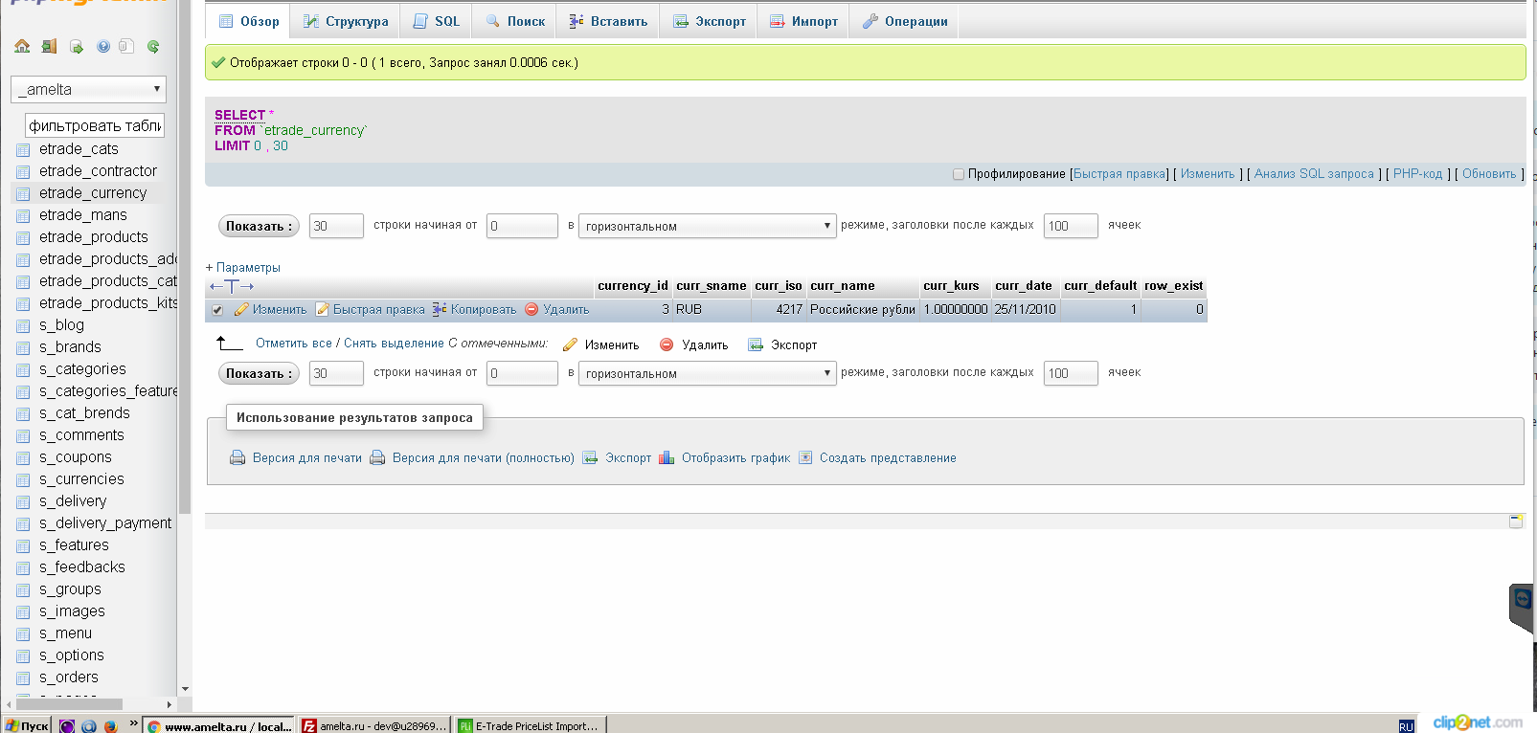Image resolution: width=1537 pixels, height=733 pixels.
Task: Open the Операции tab
Action: click(x=905, y=21)
